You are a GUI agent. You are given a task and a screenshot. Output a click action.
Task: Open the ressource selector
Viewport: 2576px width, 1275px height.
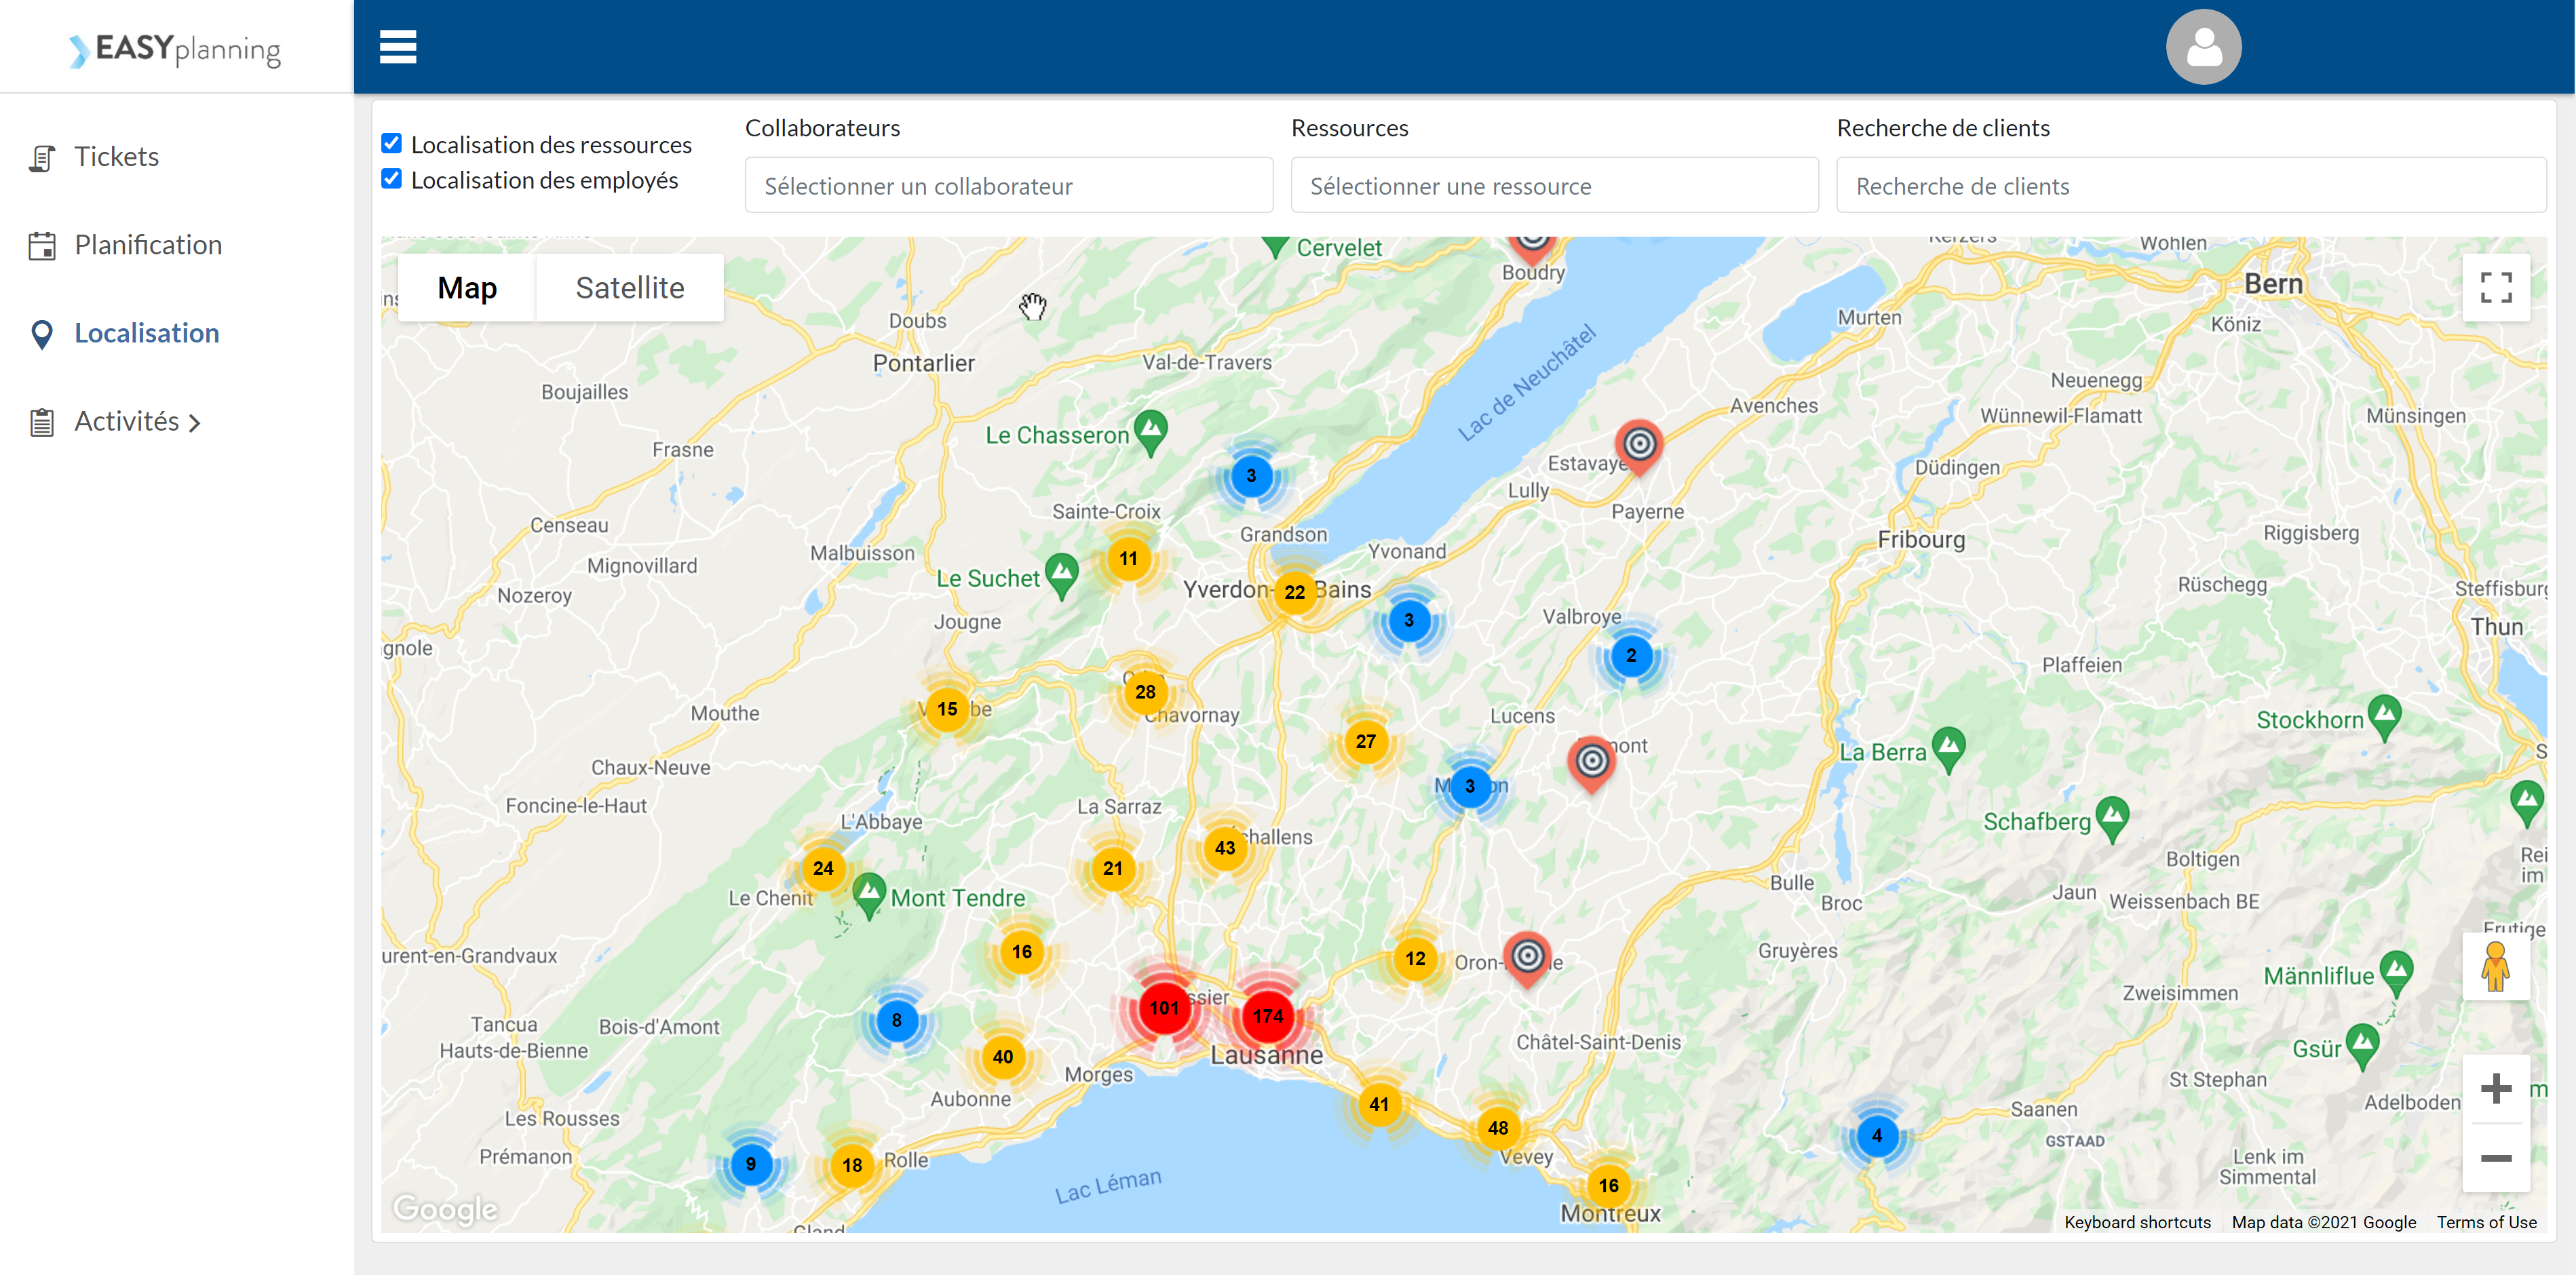point(1554,185)
